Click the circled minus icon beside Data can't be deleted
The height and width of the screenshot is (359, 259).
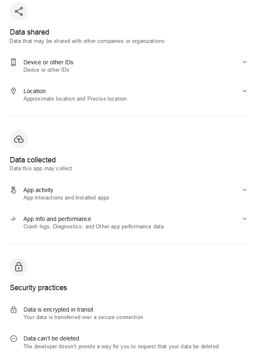pos(14,338)
